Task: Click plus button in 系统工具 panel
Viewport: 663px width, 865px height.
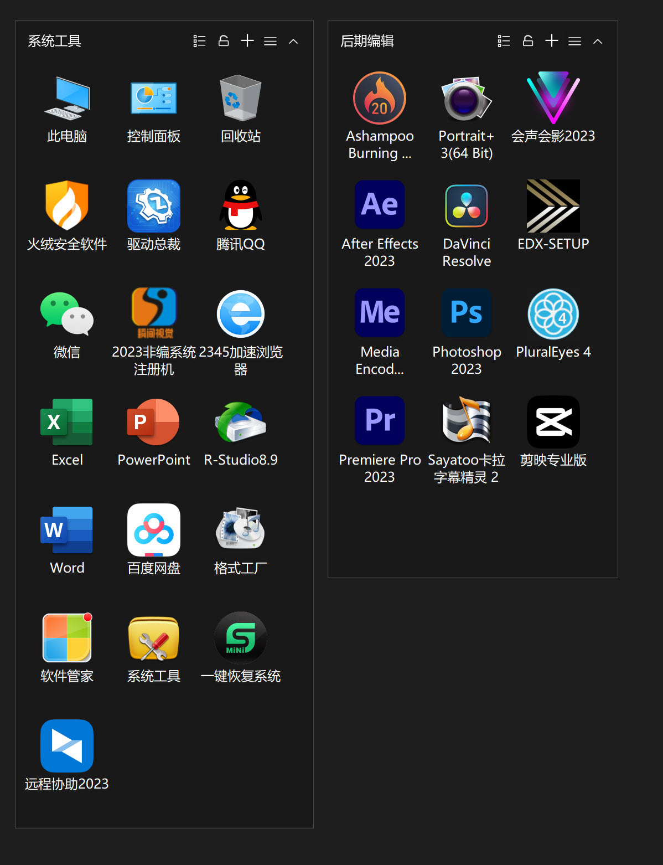Action: (x=247, y=40)
